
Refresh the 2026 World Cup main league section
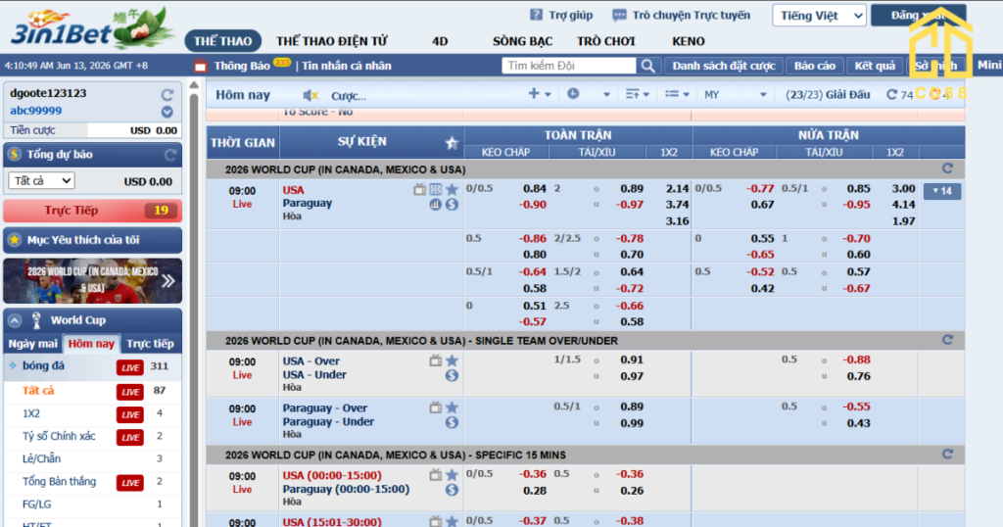[x=947, y=168]
